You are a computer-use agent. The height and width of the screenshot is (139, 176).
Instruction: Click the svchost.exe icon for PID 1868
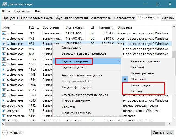(4, 95)
